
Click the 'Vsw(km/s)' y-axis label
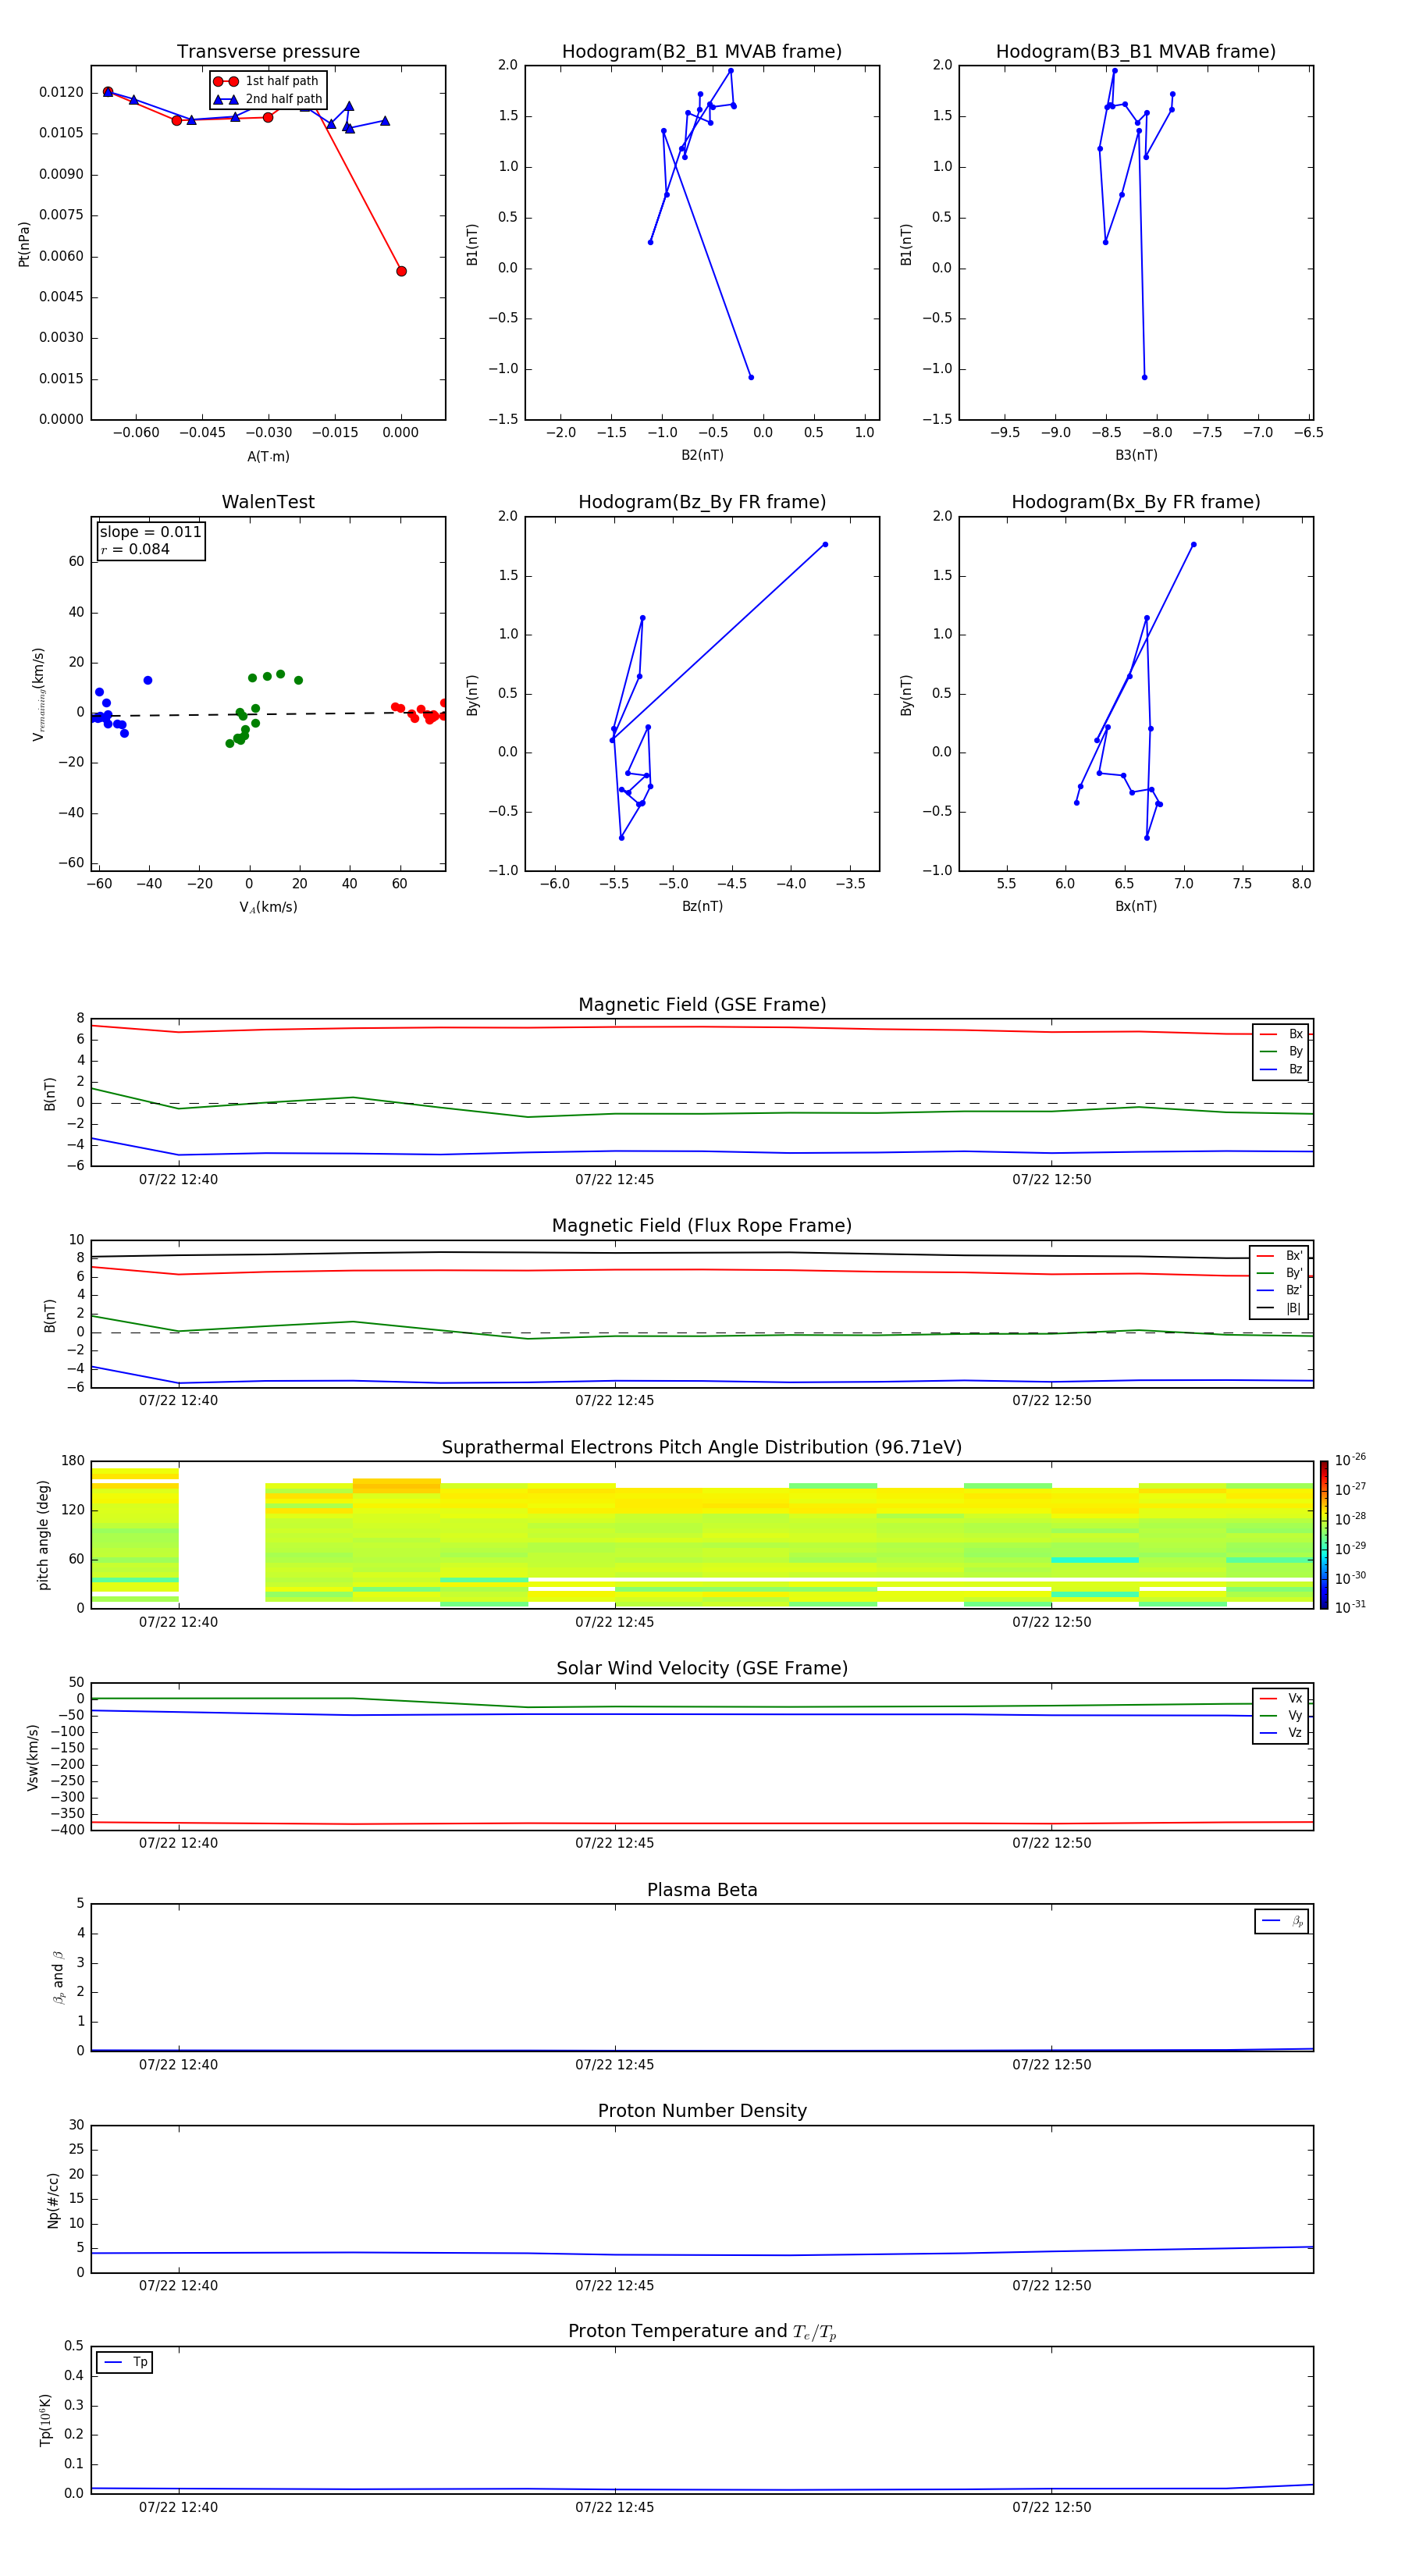(33, 1757)
